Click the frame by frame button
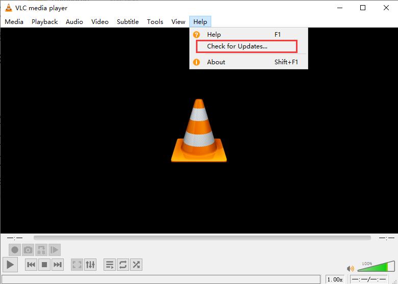398x284 pixels. pyautogui.click(x=54, y=250)
